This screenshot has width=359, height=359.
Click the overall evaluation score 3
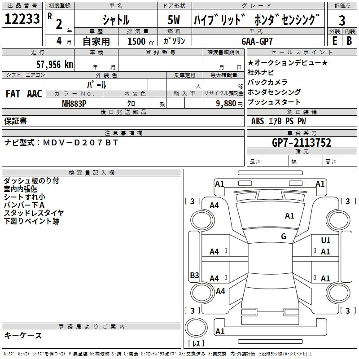tap(342, 20)
